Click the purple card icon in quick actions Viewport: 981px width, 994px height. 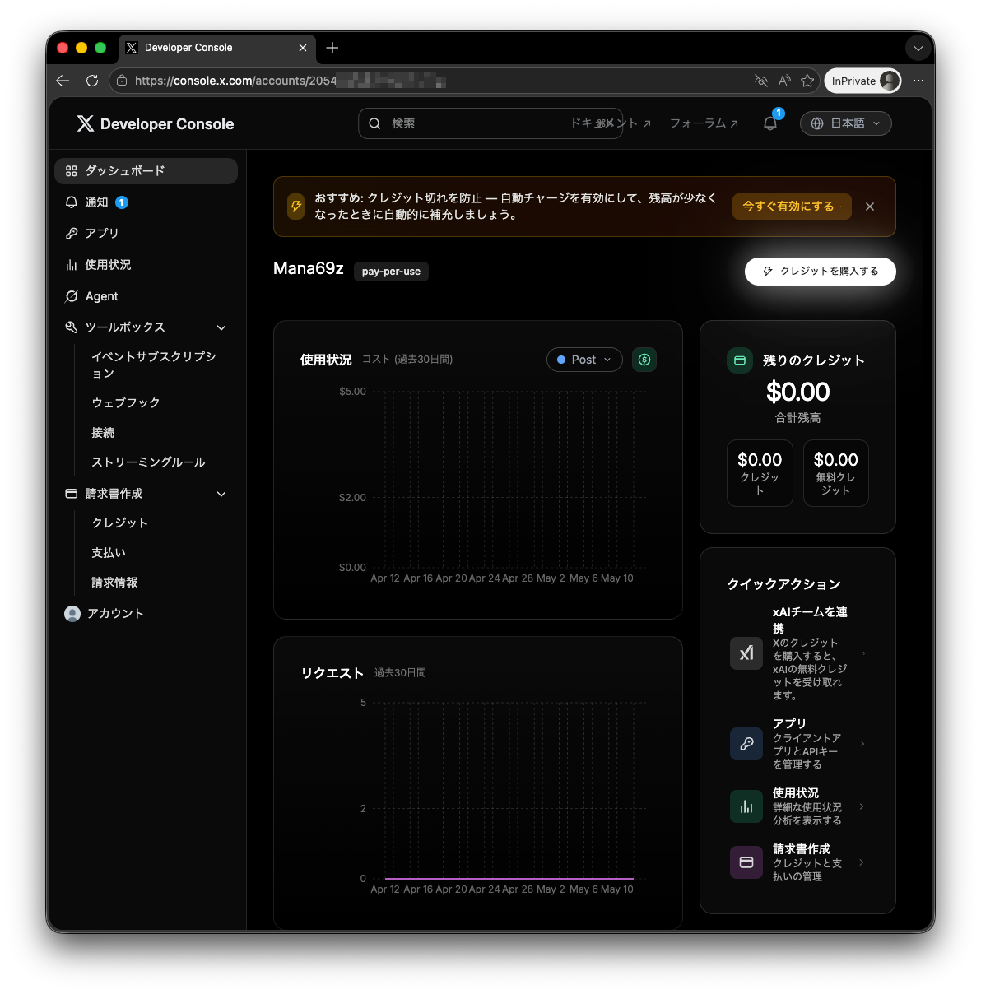(746, 862)
